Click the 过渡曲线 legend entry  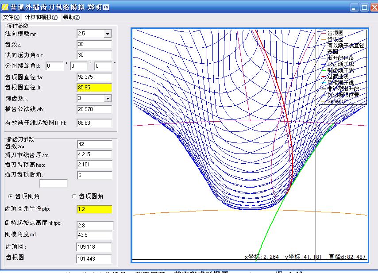(x=335, y=77)
